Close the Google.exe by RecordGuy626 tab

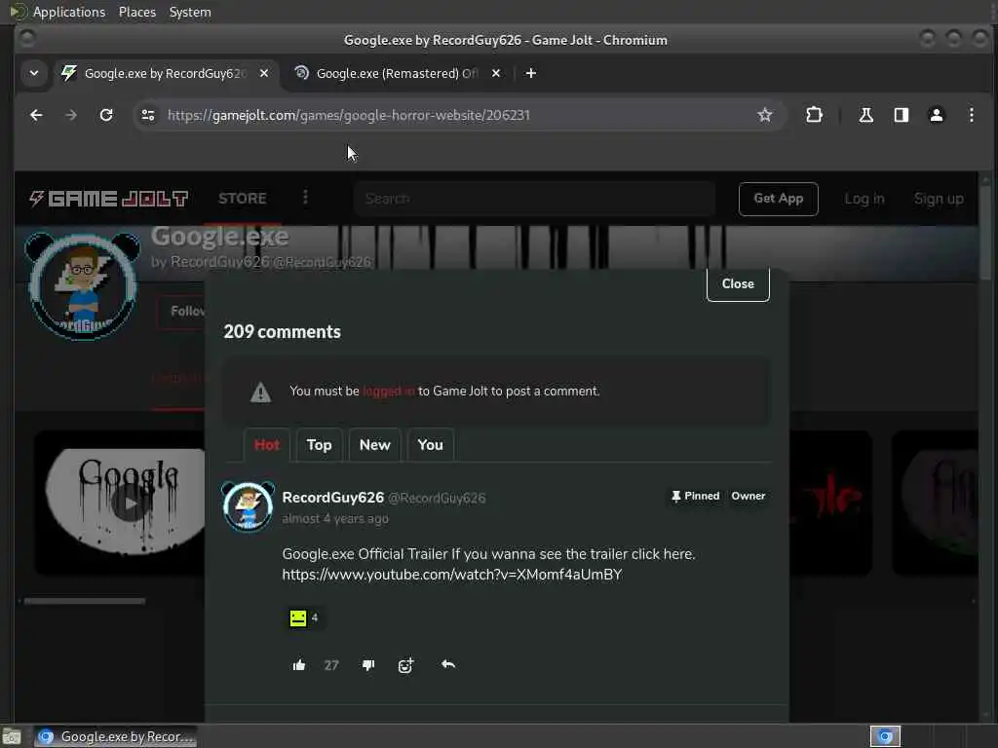[264, 73]
